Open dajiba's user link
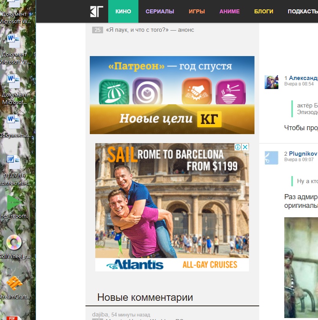318x320 pixels. pos(100,315)
